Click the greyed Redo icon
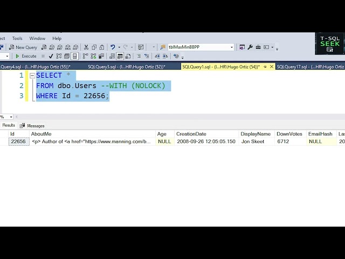345x259 pixels. coord(126,47)
